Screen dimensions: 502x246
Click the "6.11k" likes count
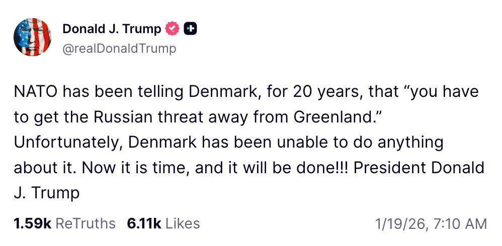[144, 223]
